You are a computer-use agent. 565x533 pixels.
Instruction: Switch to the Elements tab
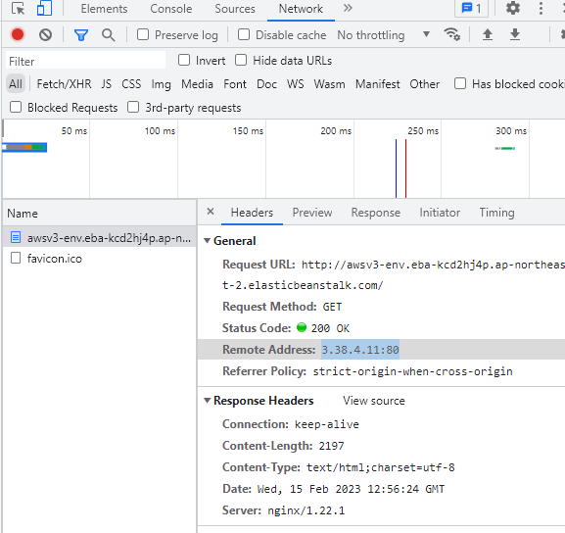(104, 8)
